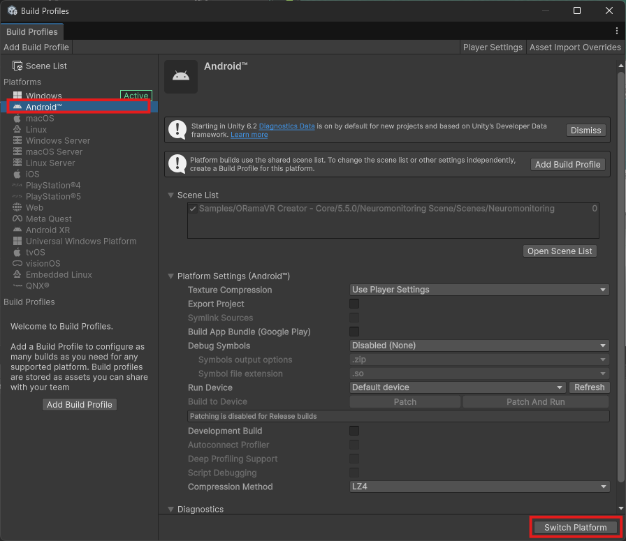Toggle the Symlink Sources checkbox
The image size is (626, 541).
point(354,318)
